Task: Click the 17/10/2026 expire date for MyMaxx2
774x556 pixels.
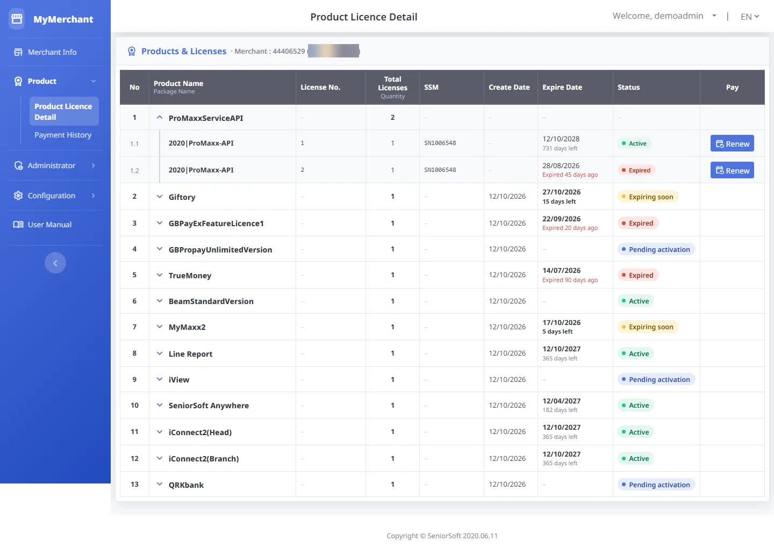Action: tap(562, 322)
